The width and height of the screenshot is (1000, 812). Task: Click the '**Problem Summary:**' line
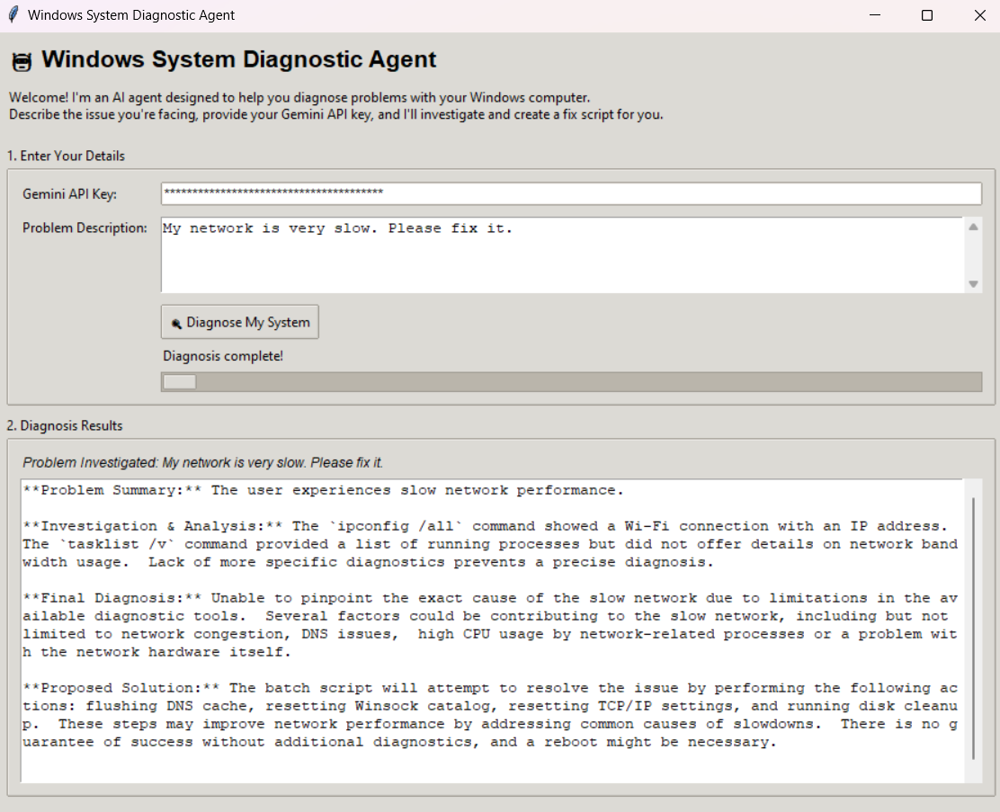click(323, 490)
